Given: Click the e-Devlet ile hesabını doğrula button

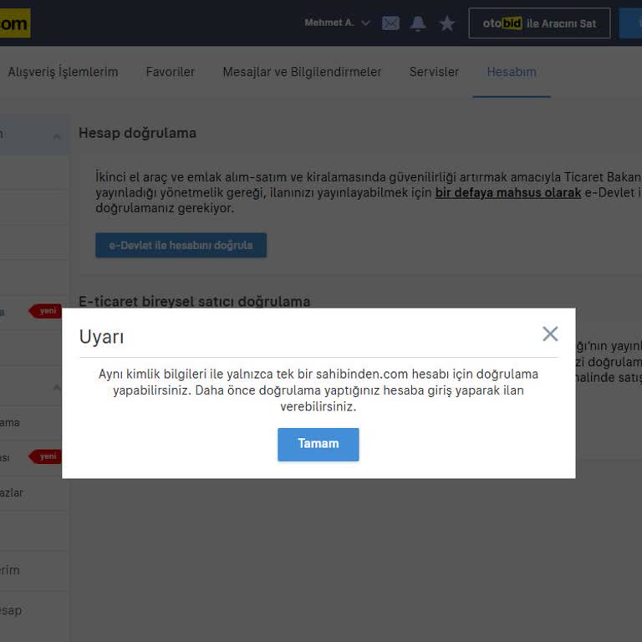Looking at the screenshot, I should click(181, 245).
